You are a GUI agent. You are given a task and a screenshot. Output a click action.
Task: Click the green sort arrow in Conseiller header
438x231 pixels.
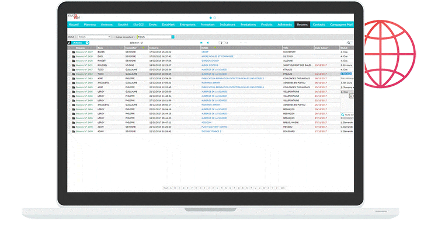click(144, 48)
